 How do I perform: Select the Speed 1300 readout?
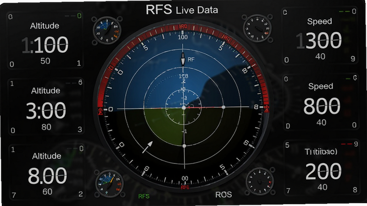tap(319, 41)
